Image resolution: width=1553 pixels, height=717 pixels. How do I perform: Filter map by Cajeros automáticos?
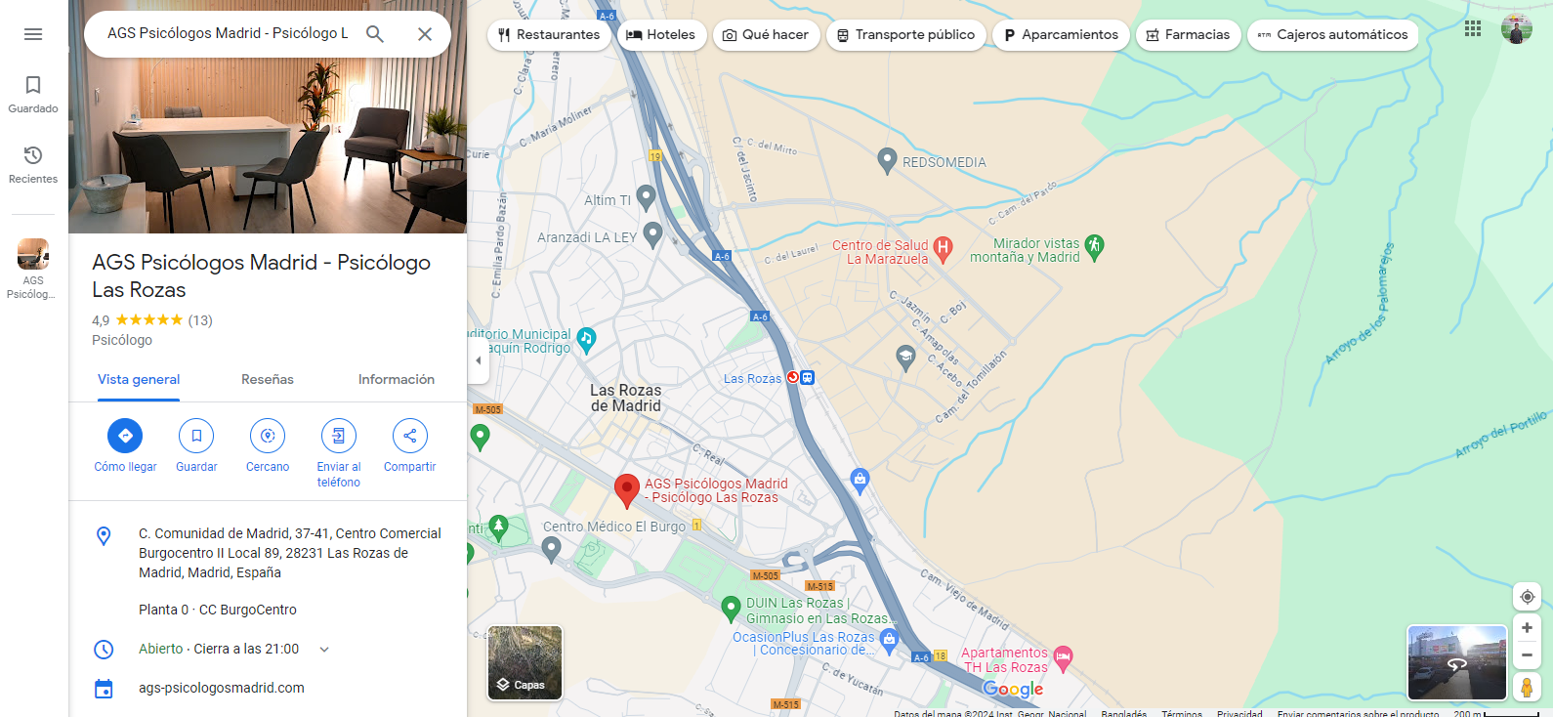click(x=1332, y=35)
